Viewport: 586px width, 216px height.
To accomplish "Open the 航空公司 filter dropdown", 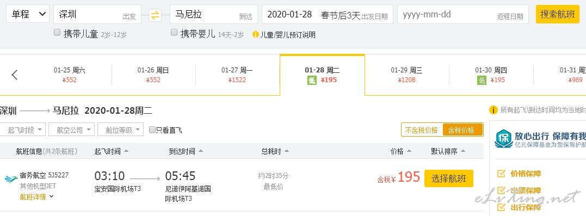I will click(x=71, y=129).
